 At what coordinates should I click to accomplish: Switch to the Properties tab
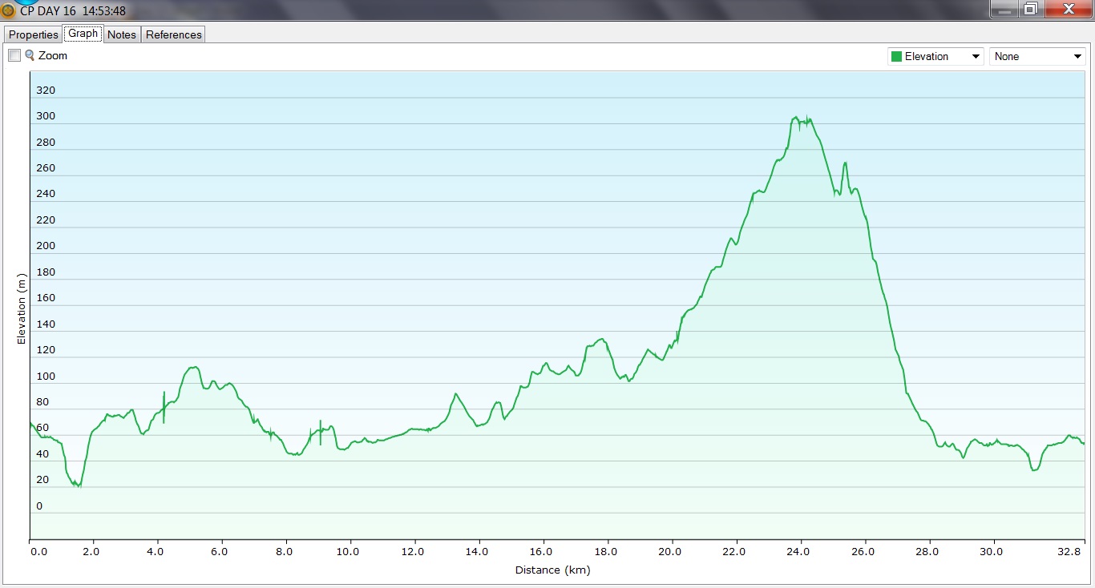[34, 34]
